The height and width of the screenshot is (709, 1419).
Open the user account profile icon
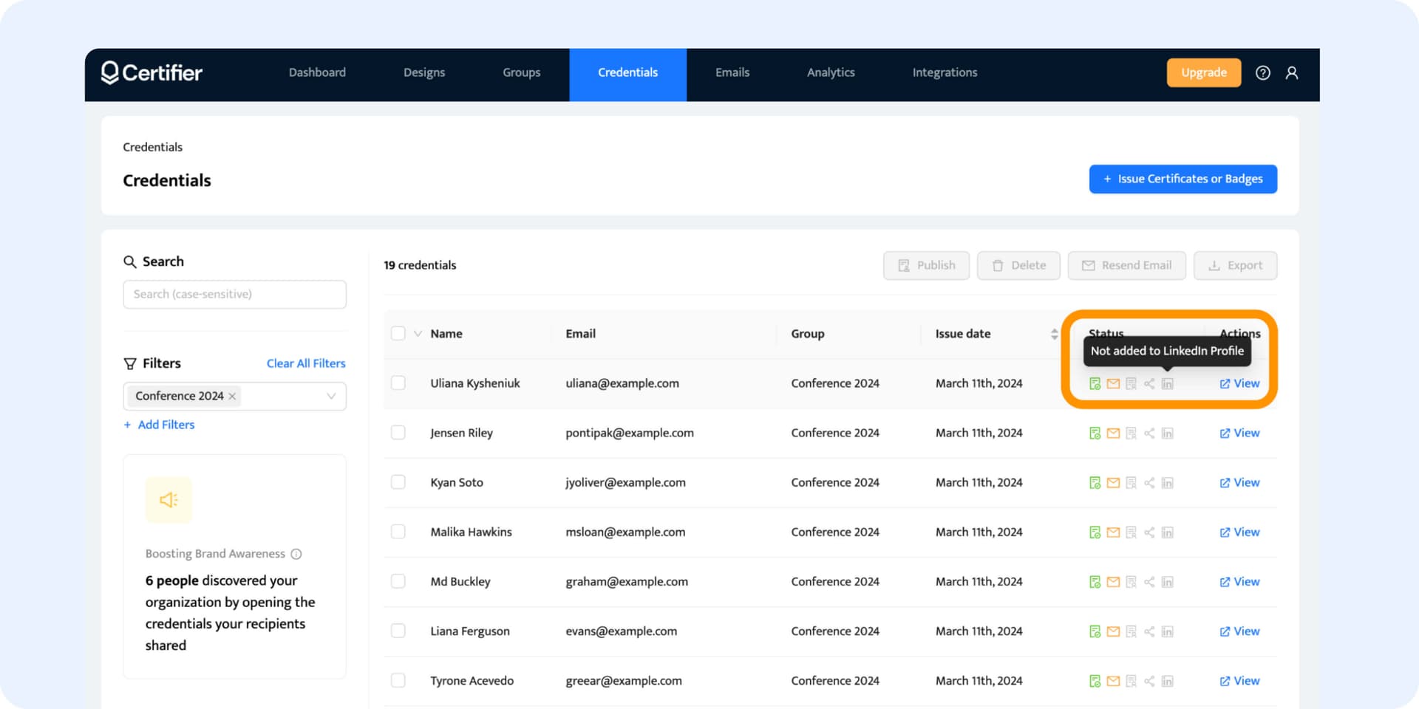[1292, 72]
